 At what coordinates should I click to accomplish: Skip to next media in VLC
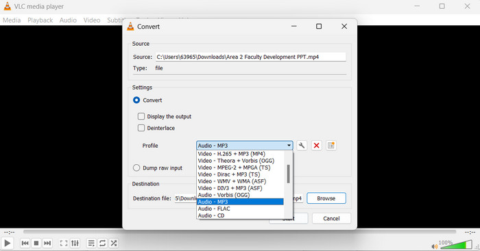[x=47, y=243]
